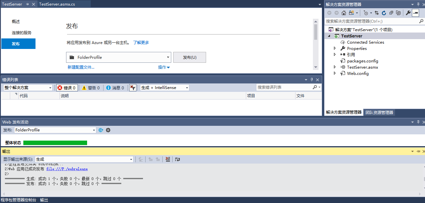This screenshot has width=425, height=203.
Task: Toggle word wrap in the Output panel
Action: point(177,159)
